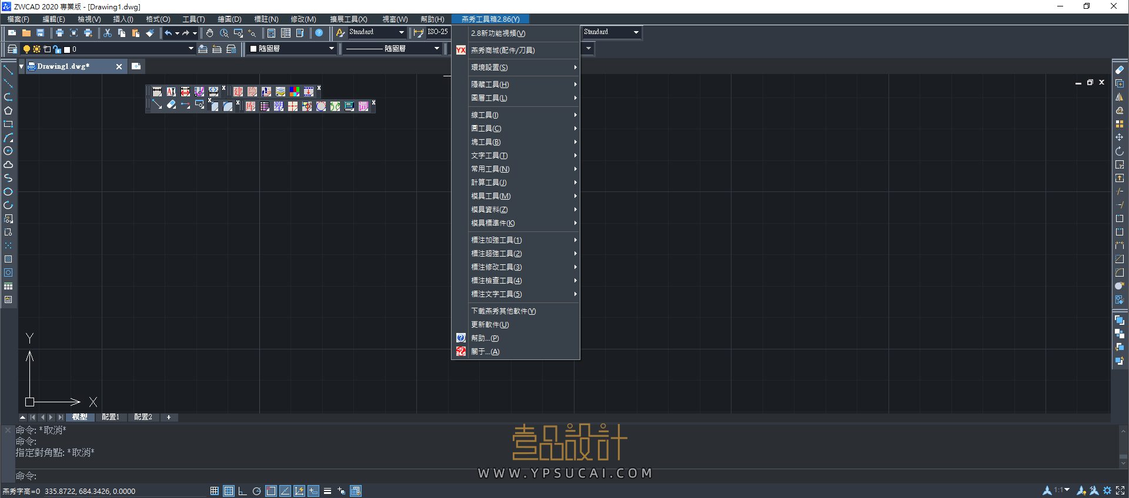
Task: Toggle Dynamic Input in the status bar
Action: (313, 491)
